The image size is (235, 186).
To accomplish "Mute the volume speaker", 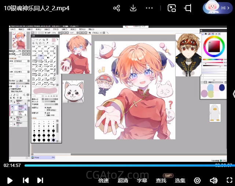I will tap(213, 180).
